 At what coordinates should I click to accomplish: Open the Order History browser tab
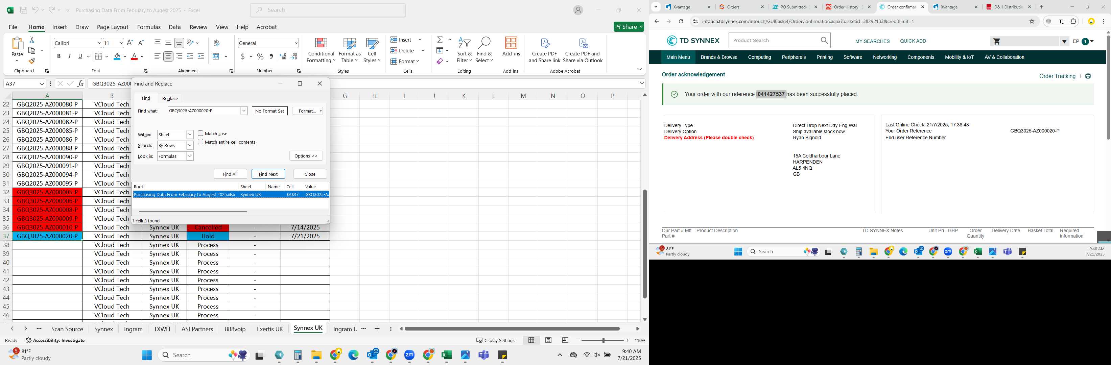point(848,7)
